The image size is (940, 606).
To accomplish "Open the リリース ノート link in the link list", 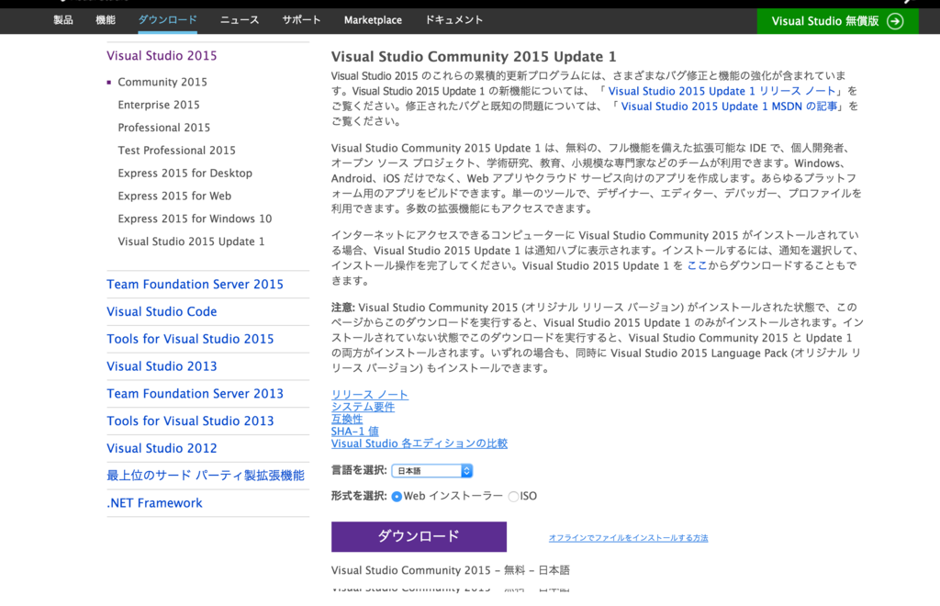I will click(370, 395).
